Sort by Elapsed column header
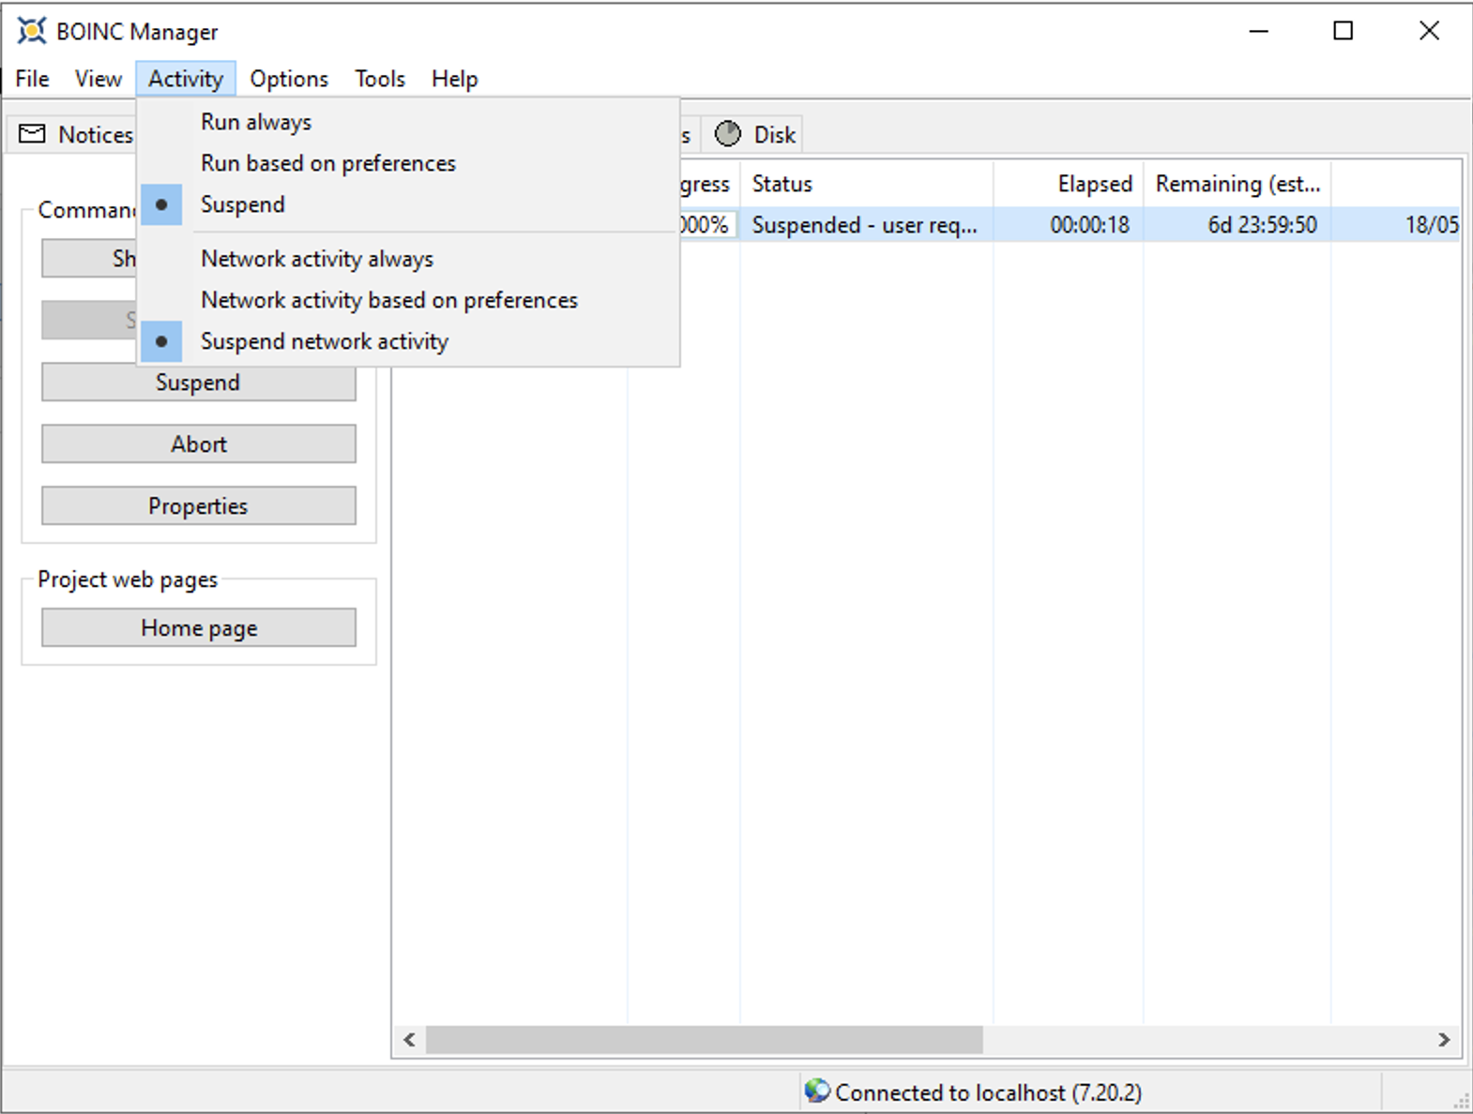Screen dimensions: 1473x1114 (1069, 184)
